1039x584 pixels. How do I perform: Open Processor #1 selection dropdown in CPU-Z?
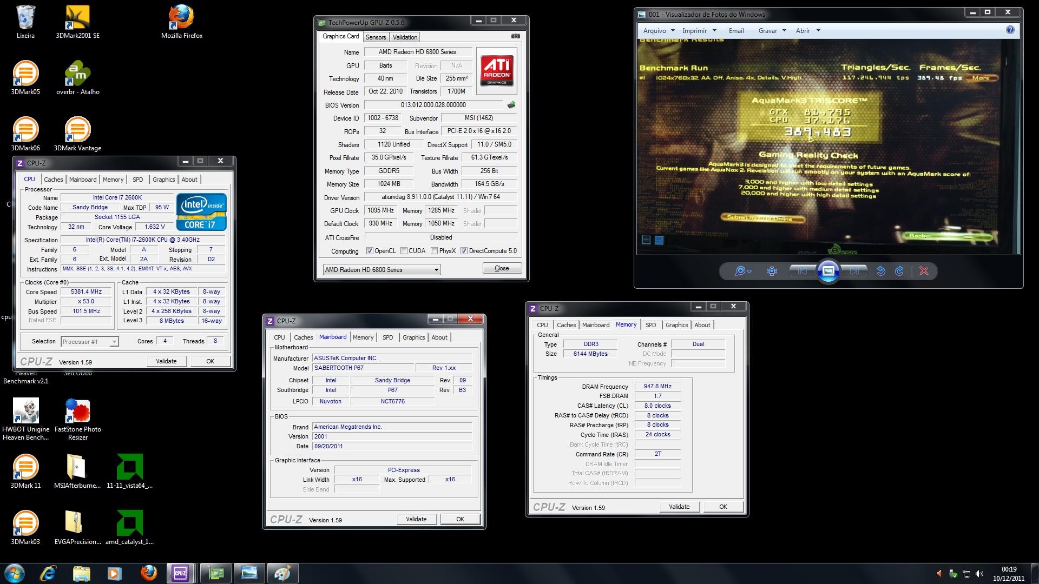pos(89,342)
